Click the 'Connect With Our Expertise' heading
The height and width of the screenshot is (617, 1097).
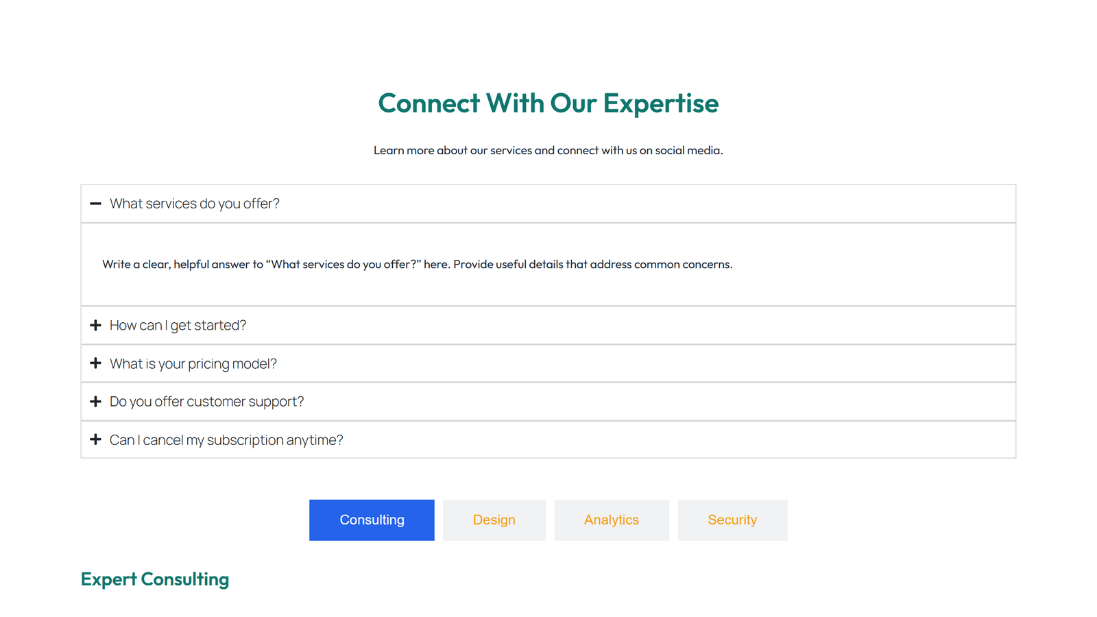[548, 103]
